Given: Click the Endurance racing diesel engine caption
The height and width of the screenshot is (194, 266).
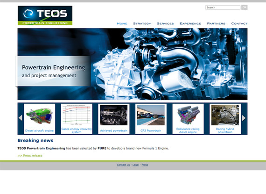Looking at the screenshot, I should click(188, 130).
